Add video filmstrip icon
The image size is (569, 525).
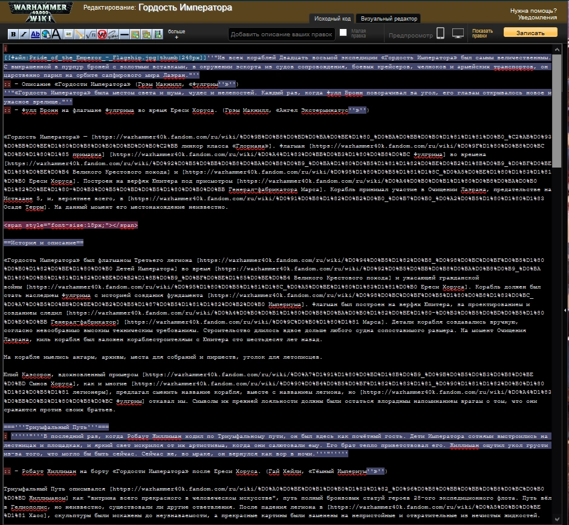[x=158, y=34]
